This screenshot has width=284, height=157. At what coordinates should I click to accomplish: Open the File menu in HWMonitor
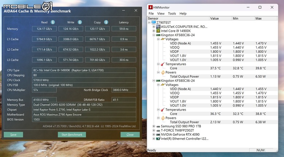point(151,13)
